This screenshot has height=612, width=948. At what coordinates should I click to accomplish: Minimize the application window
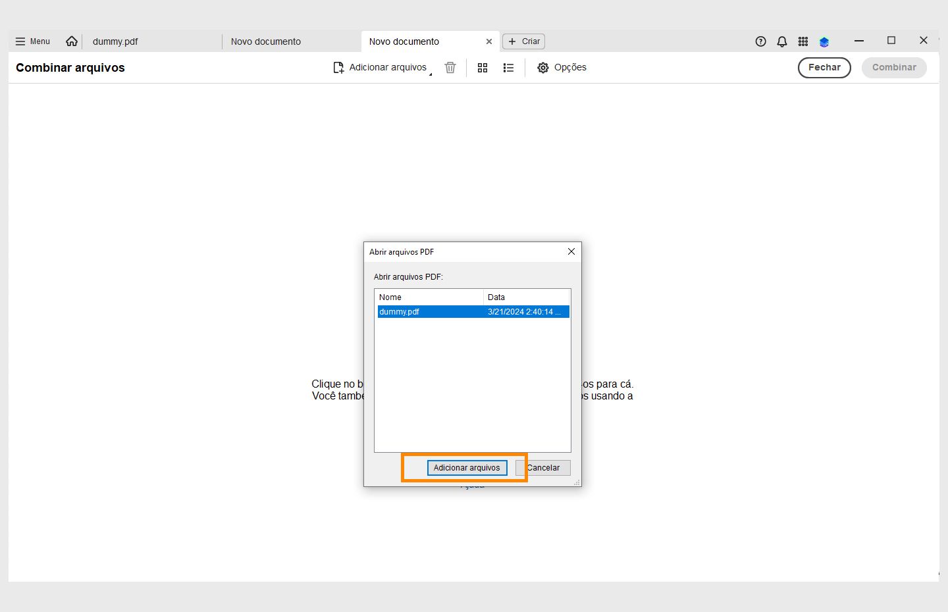click(x=859, y=41)
